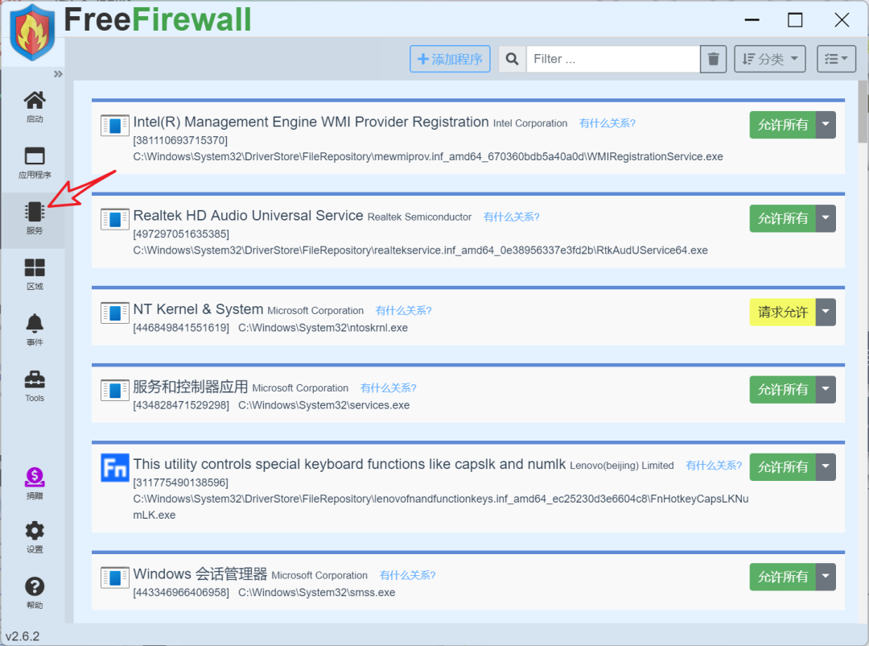Image resolution: width=869 pixels, height=646 pixels.
Task: Click the Windows 会话管理器 program icon
Action: pos(115,578)
